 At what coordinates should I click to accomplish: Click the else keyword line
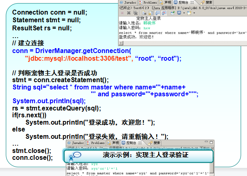[19, 129]
